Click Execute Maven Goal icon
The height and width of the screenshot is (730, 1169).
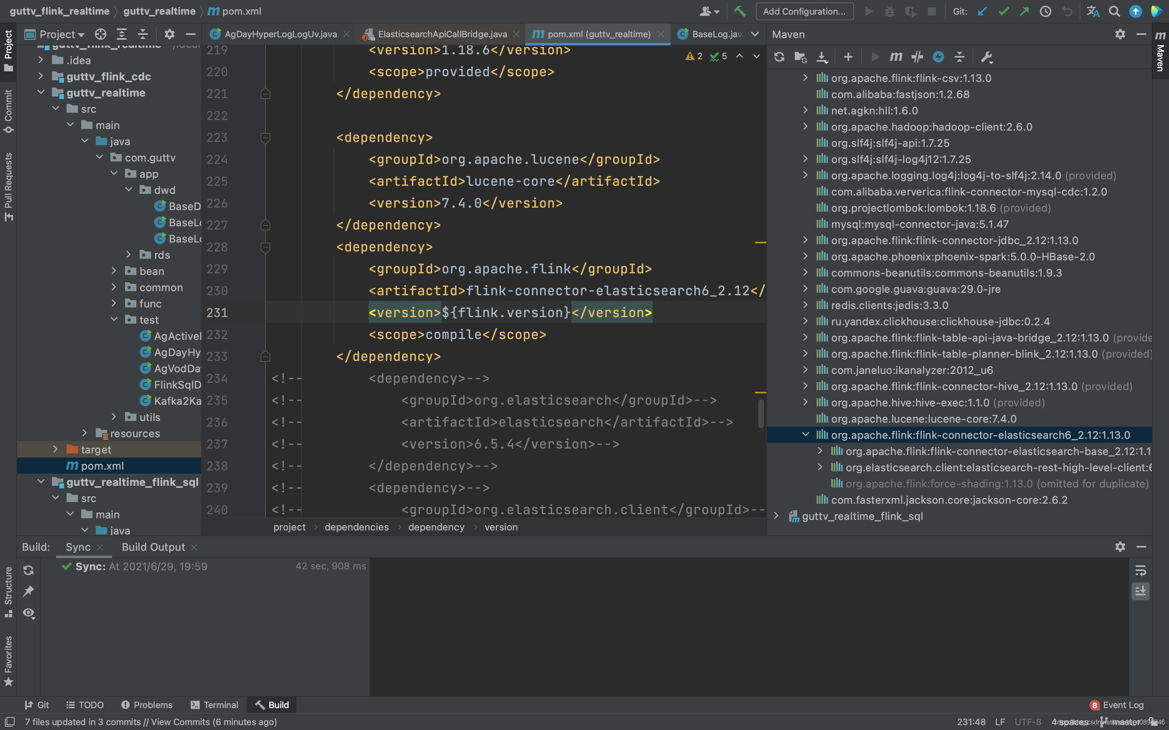point(895,57)
